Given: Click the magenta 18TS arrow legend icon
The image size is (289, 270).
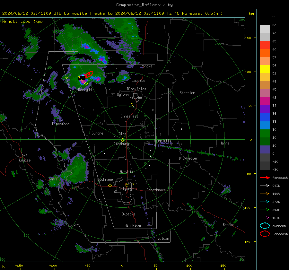Looking at the screenshot, I should [265, 218].
